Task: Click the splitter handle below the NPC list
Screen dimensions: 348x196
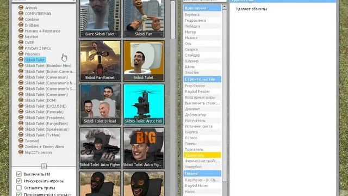Action: click(x=43, y=166)
